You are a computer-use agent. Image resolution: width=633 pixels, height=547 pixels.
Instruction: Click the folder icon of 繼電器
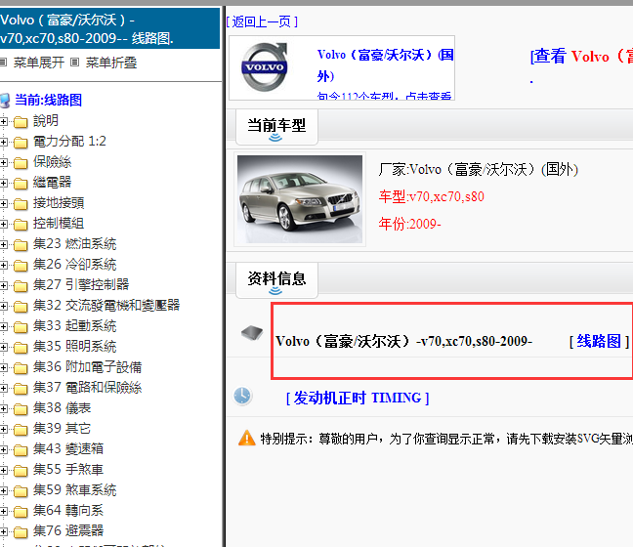pyautogui.click(x=21, y=184)
